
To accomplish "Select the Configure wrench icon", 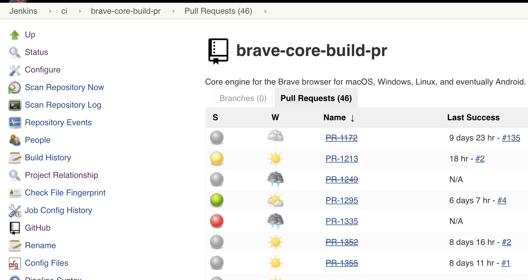I will click(15, 70).
